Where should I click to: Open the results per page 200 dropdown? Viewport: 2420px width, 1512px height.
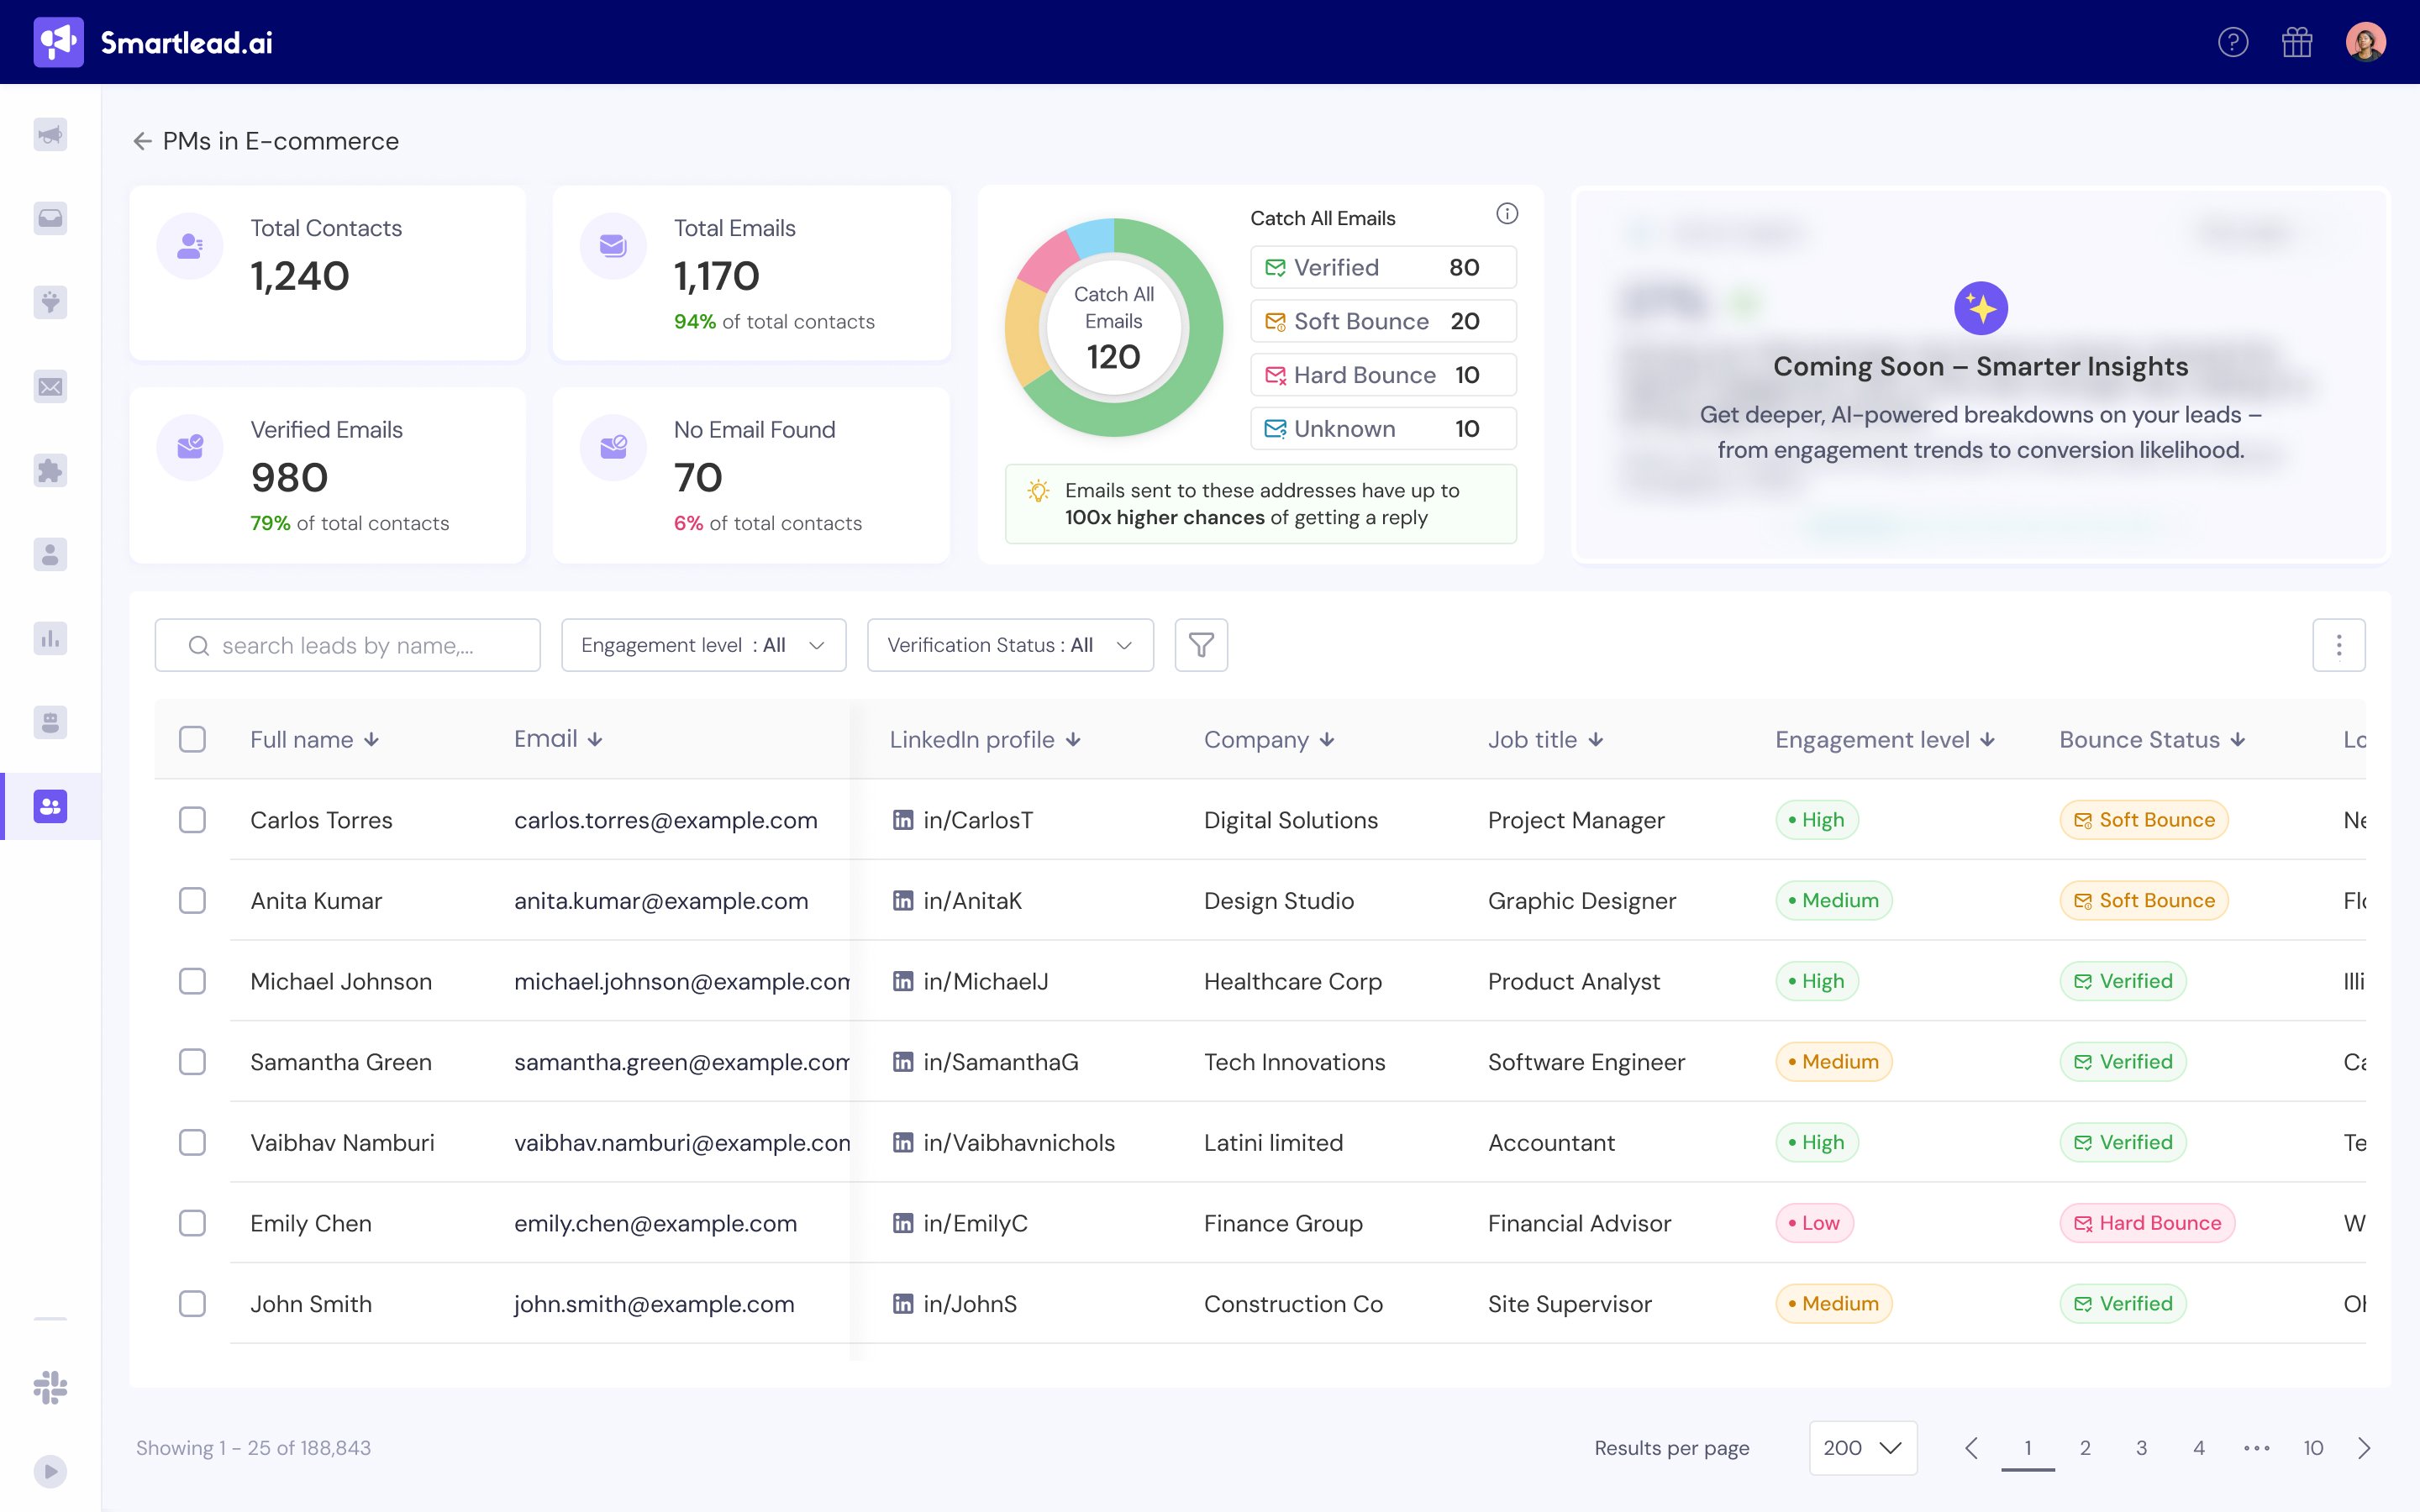(1862, 1447)
